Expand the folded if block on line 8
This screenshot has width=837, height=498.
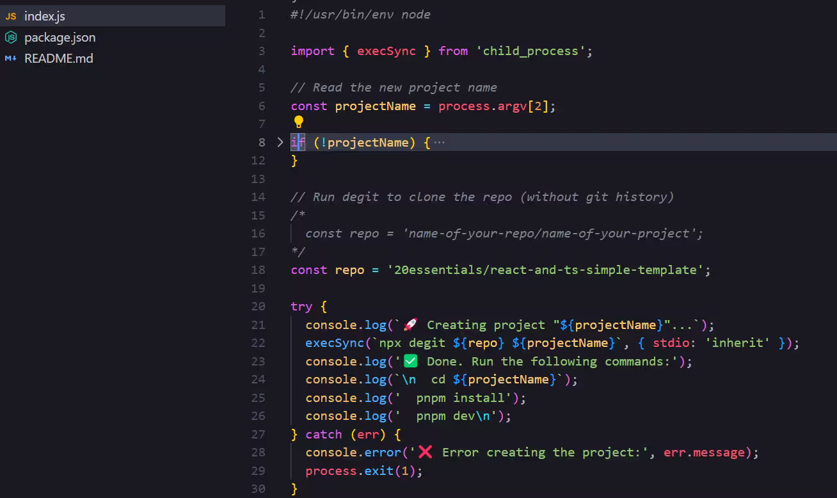click(280, 142)
